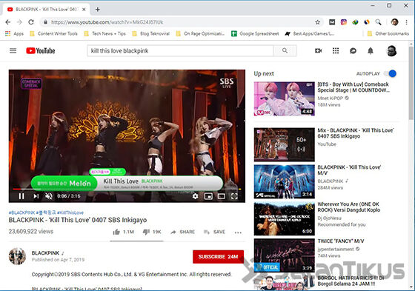Enter fullscreen video mode
Screen dimensions: 415x291
(x=234, y=196)
